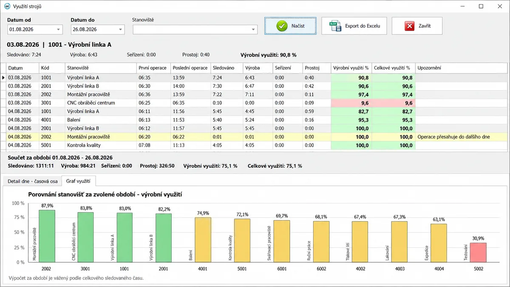Click the red 9,6 Výrobní využití cell
The width and height of the screenshot is (510, 287).
(351, 103)
